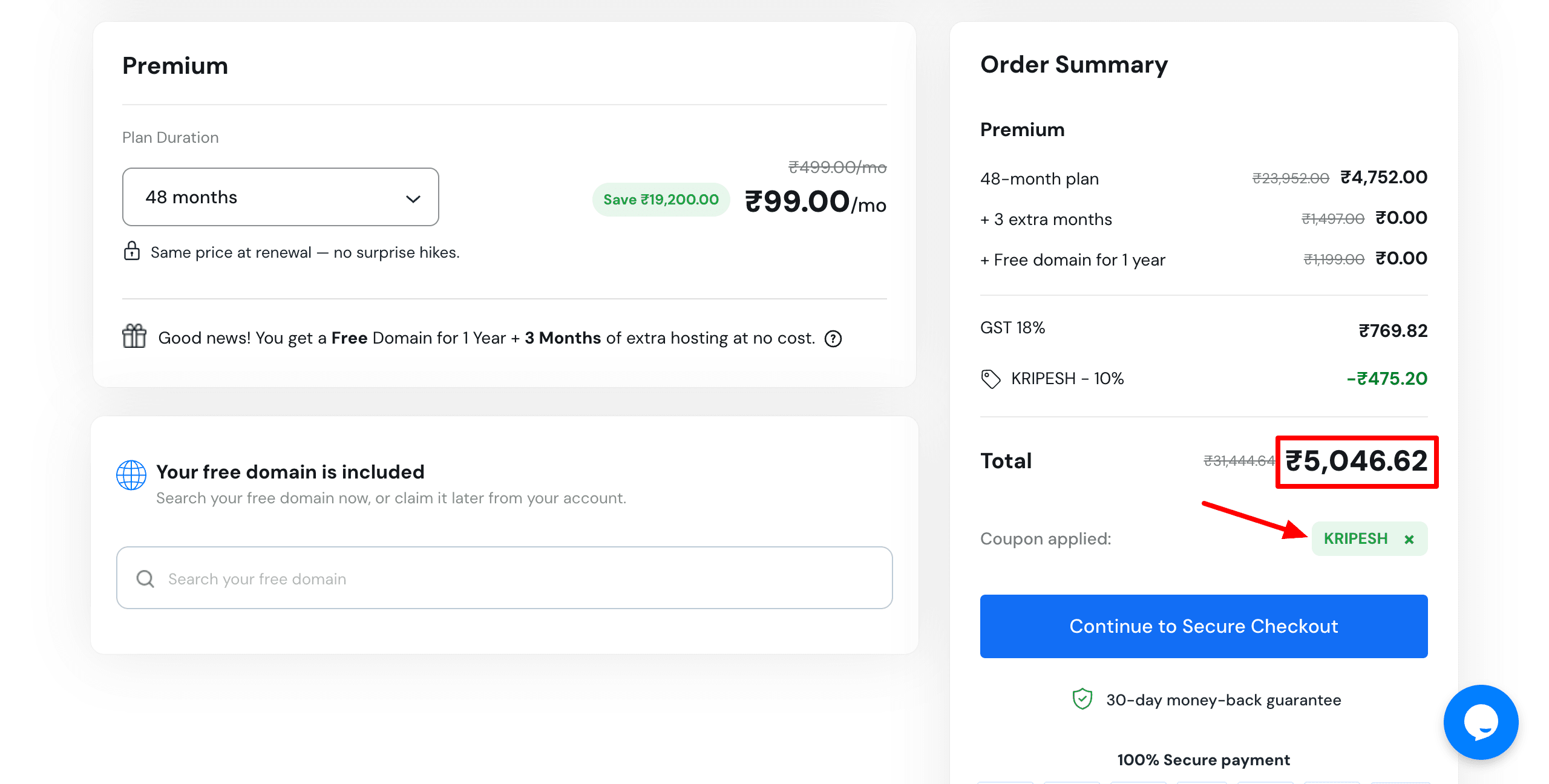This screenshot has width=1549, height=784.
Task: Click the applied KRIPESH coupon chip
Action: click(1355, 539)
